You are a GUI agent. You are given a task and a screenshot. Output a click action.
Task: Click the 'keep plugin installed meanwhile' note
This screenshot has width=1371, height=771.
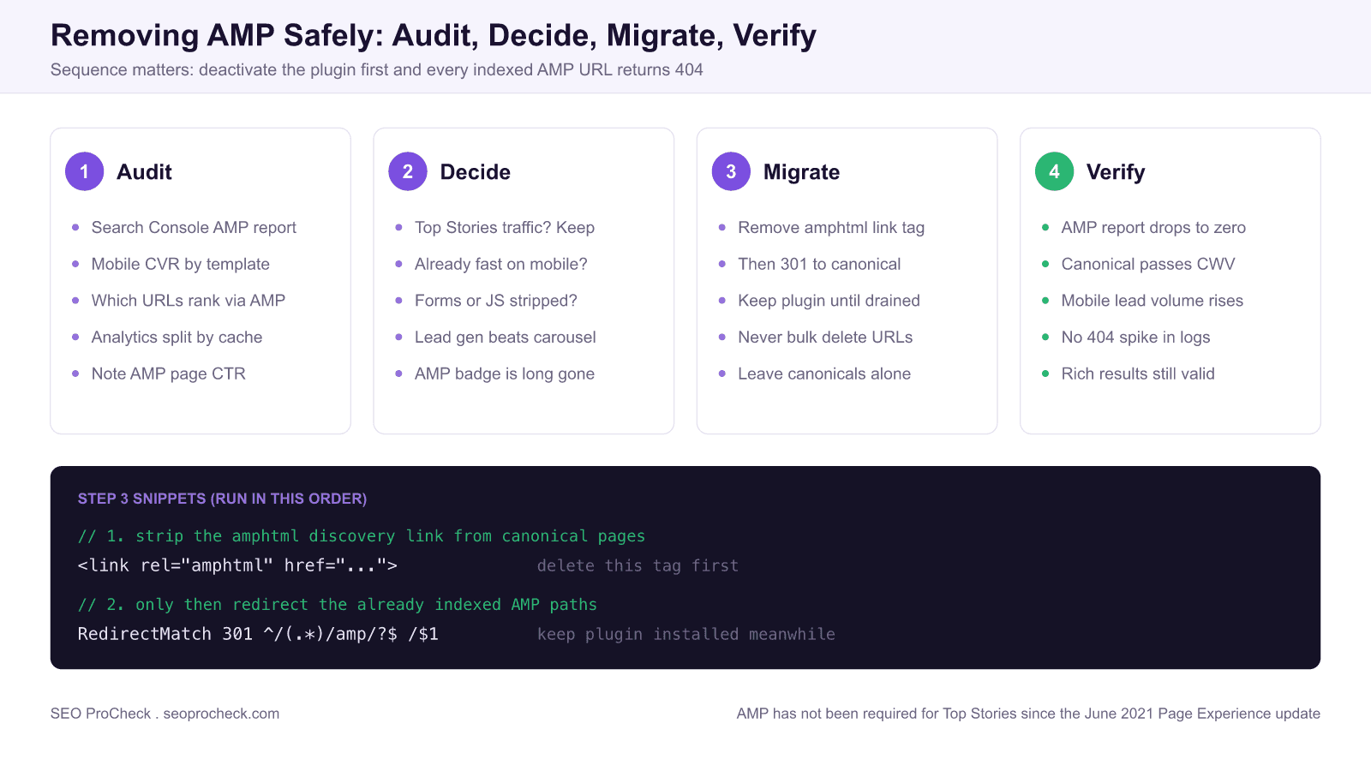tap(685, 634)
